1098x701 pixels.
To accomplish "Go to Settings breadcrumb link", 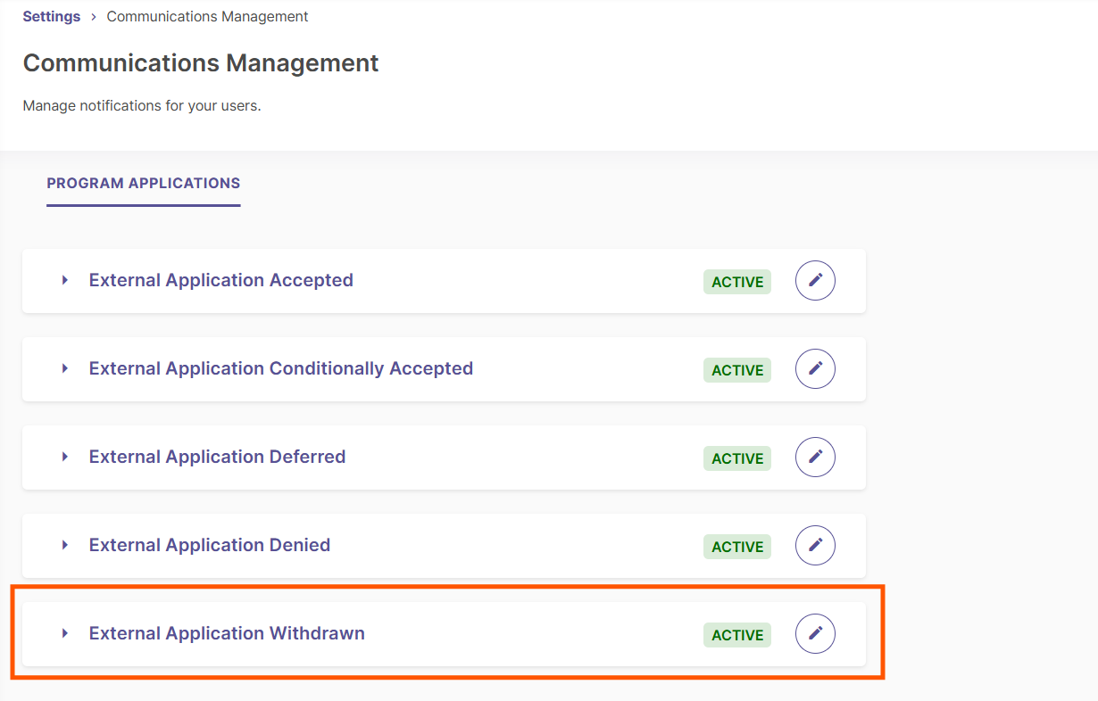I will point(52,17).
